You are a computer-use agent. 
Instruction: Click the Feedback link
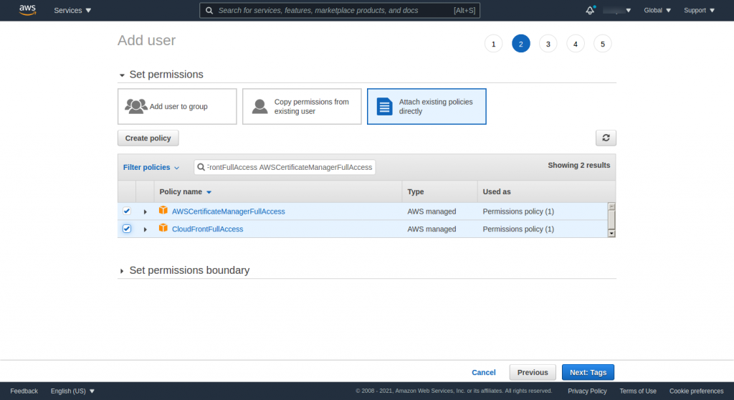click(x=24, y=391)
